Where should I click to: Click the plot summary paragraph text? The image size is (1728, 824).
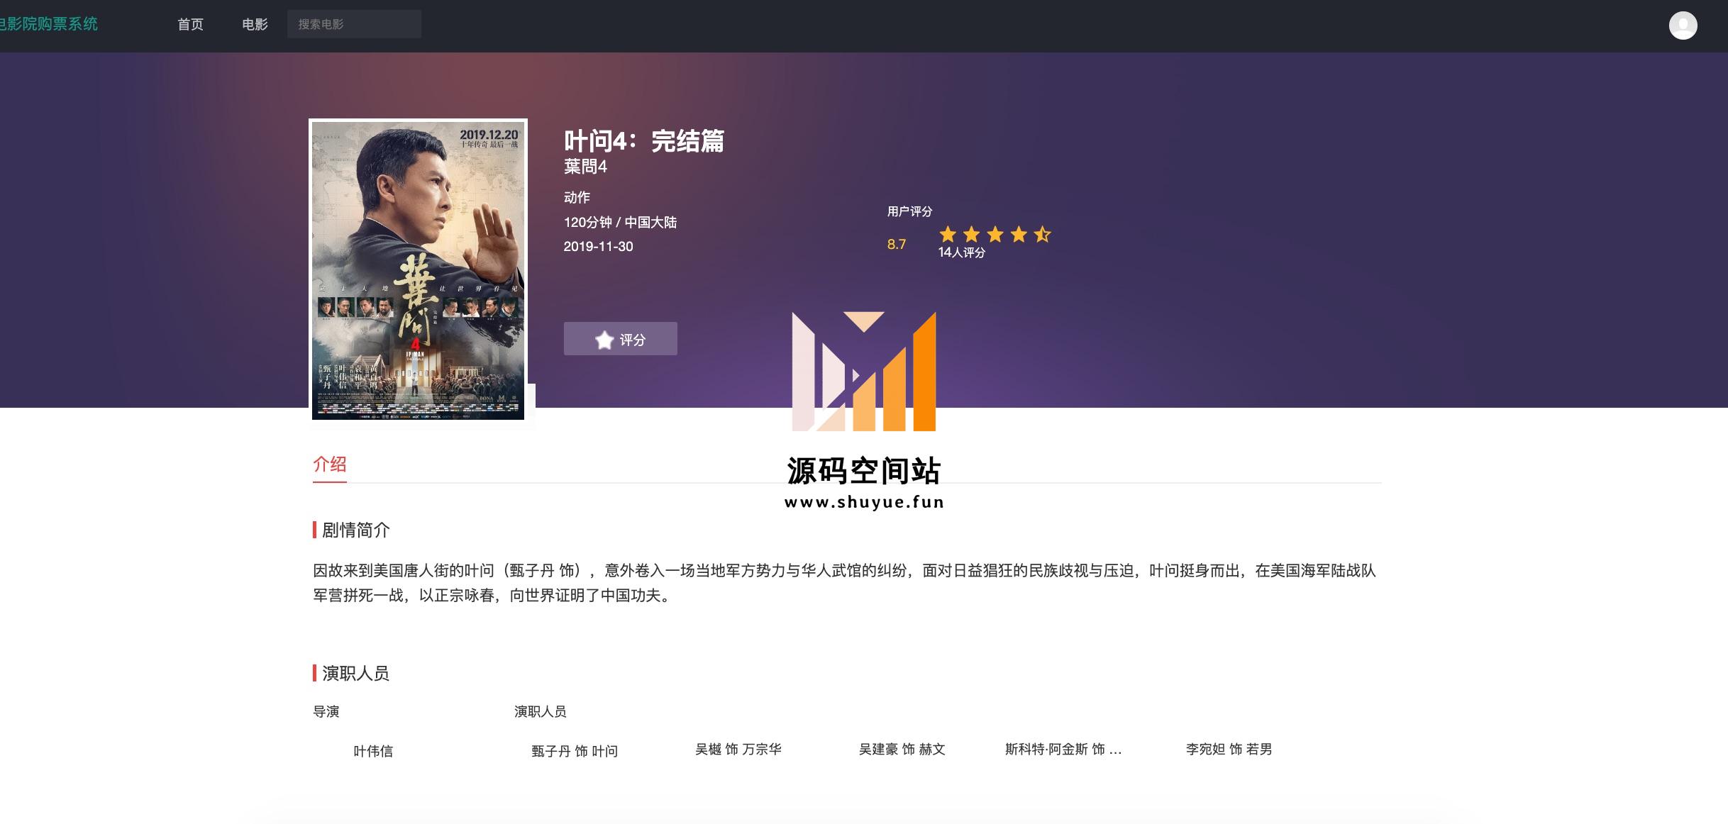click(844, 583)
